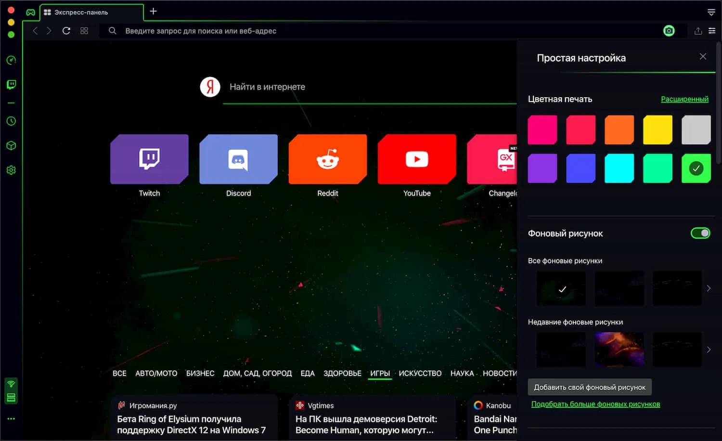
Task: Select the ВСЕ news category
Action: click(119, 373)
